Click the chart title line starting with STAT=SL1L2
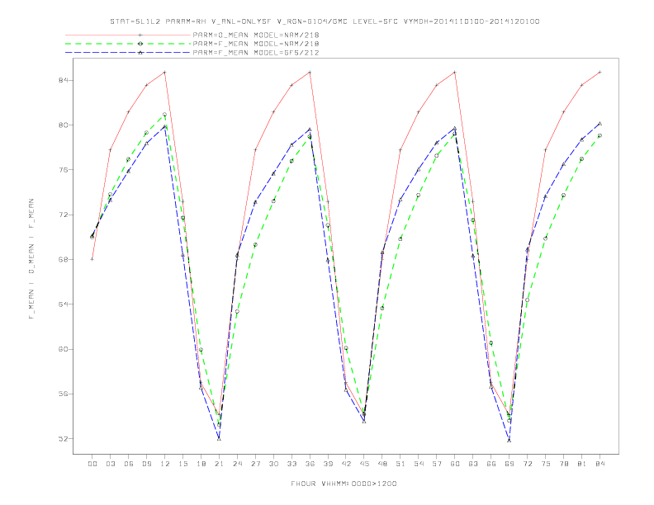The image size is (654, 505). pos(325,21)
